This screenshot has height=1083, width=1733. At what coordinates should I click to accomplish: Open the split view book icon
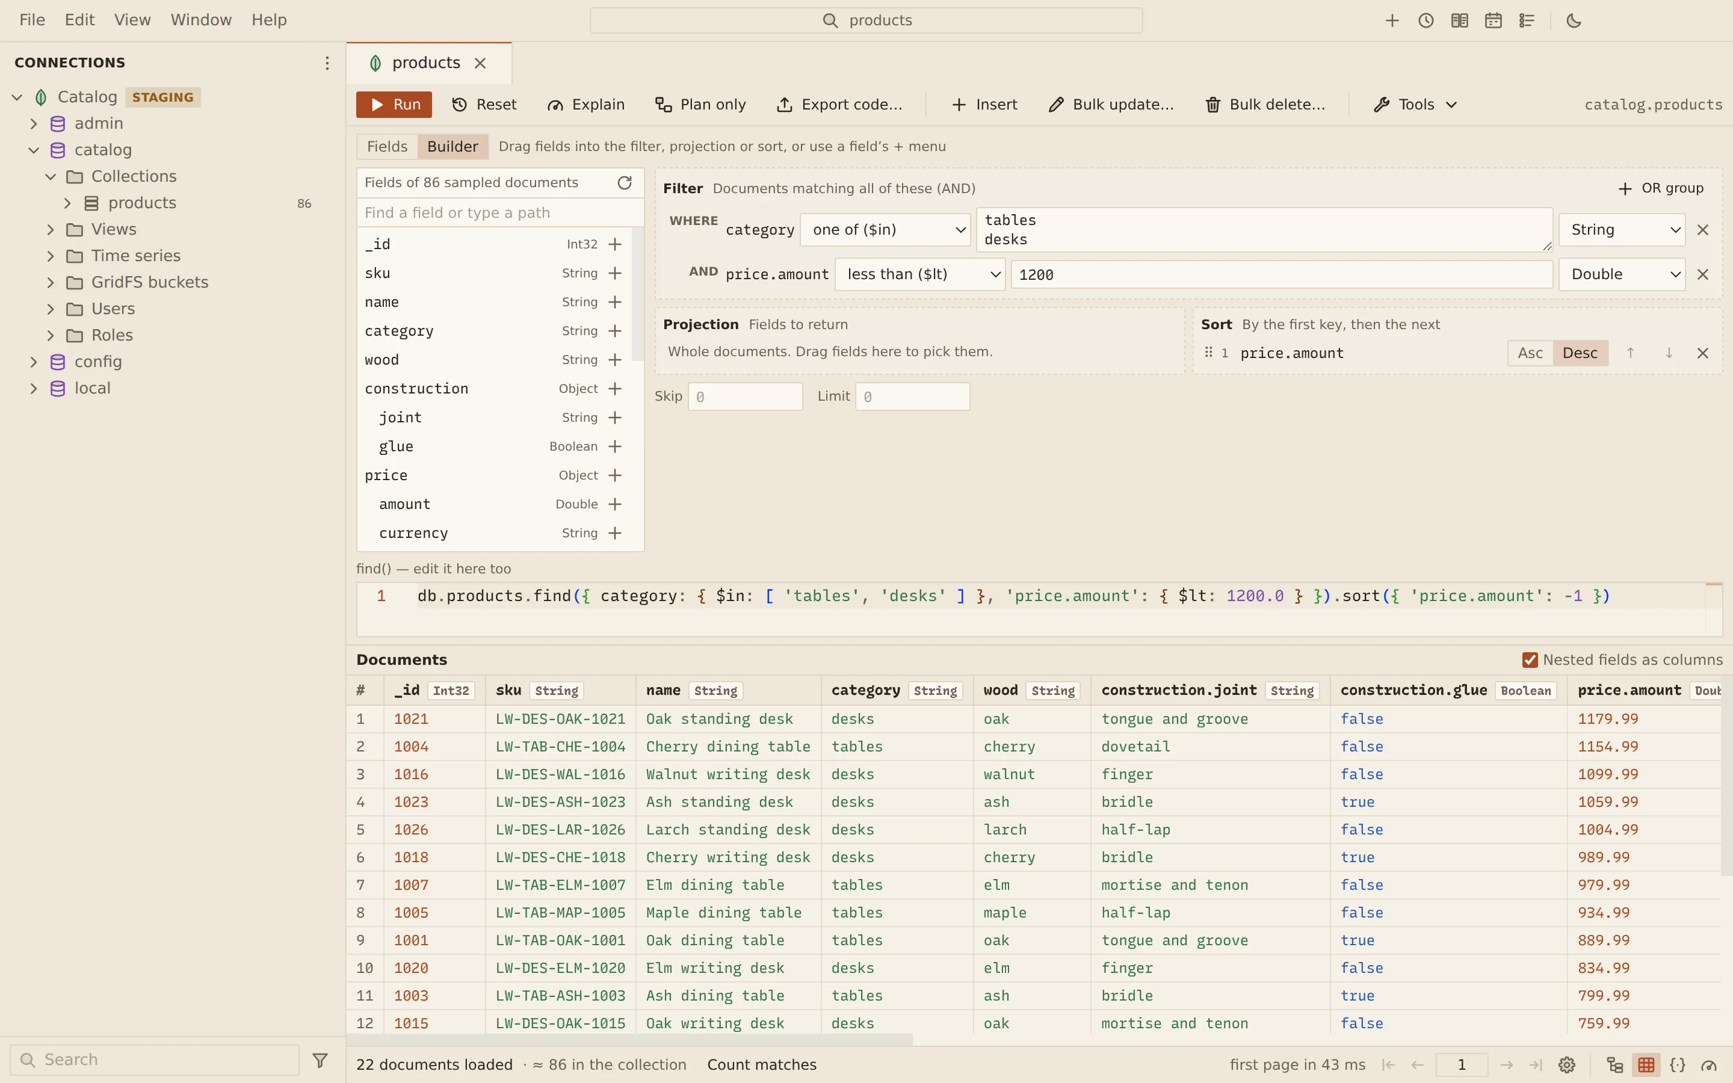pos(1459,21)
